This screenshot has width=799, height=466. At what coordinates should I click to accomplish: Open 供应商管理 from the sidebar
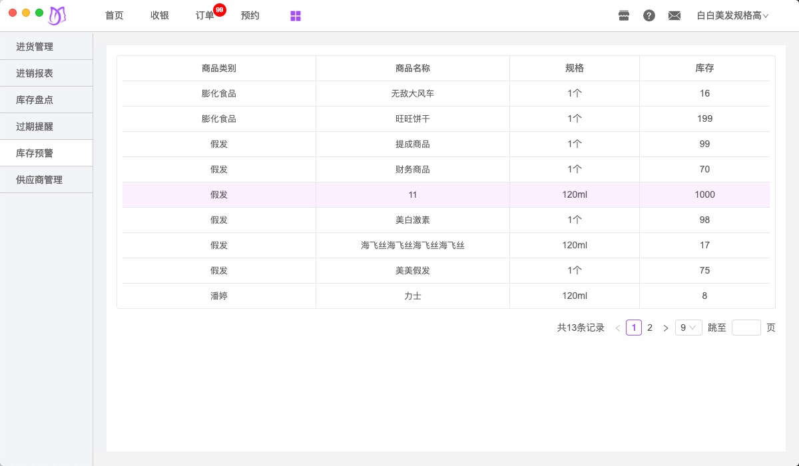pos(39,180)
